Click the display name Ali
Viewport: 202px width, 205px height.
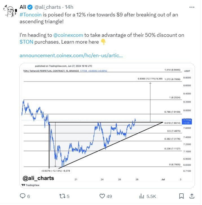(x=23, y=7)
